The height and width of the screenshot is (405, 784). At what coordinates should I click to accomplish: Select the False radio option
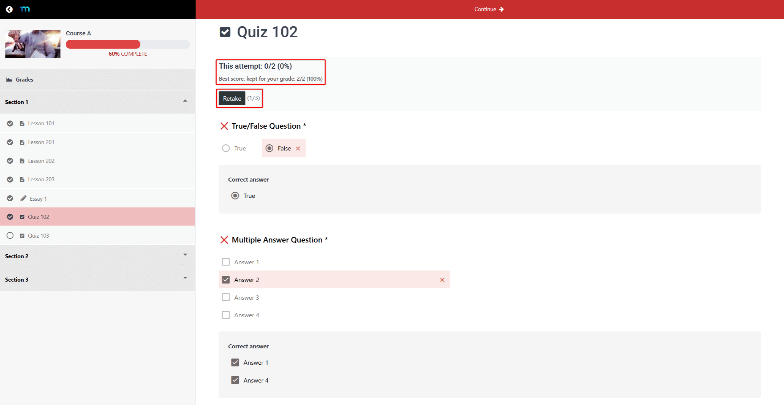click(x=269, y=148)
